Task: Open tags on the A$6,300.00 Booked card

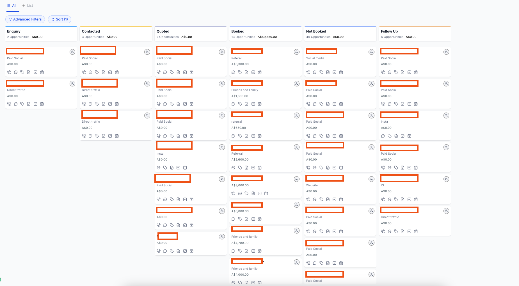Action: coord(240,72)
